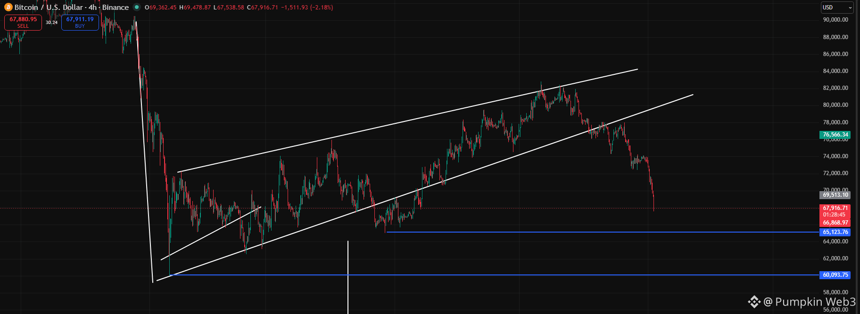Select the short inner white trend line
Image resolution: width=860 pixels, height=314 pixels.
click(211, 233)
